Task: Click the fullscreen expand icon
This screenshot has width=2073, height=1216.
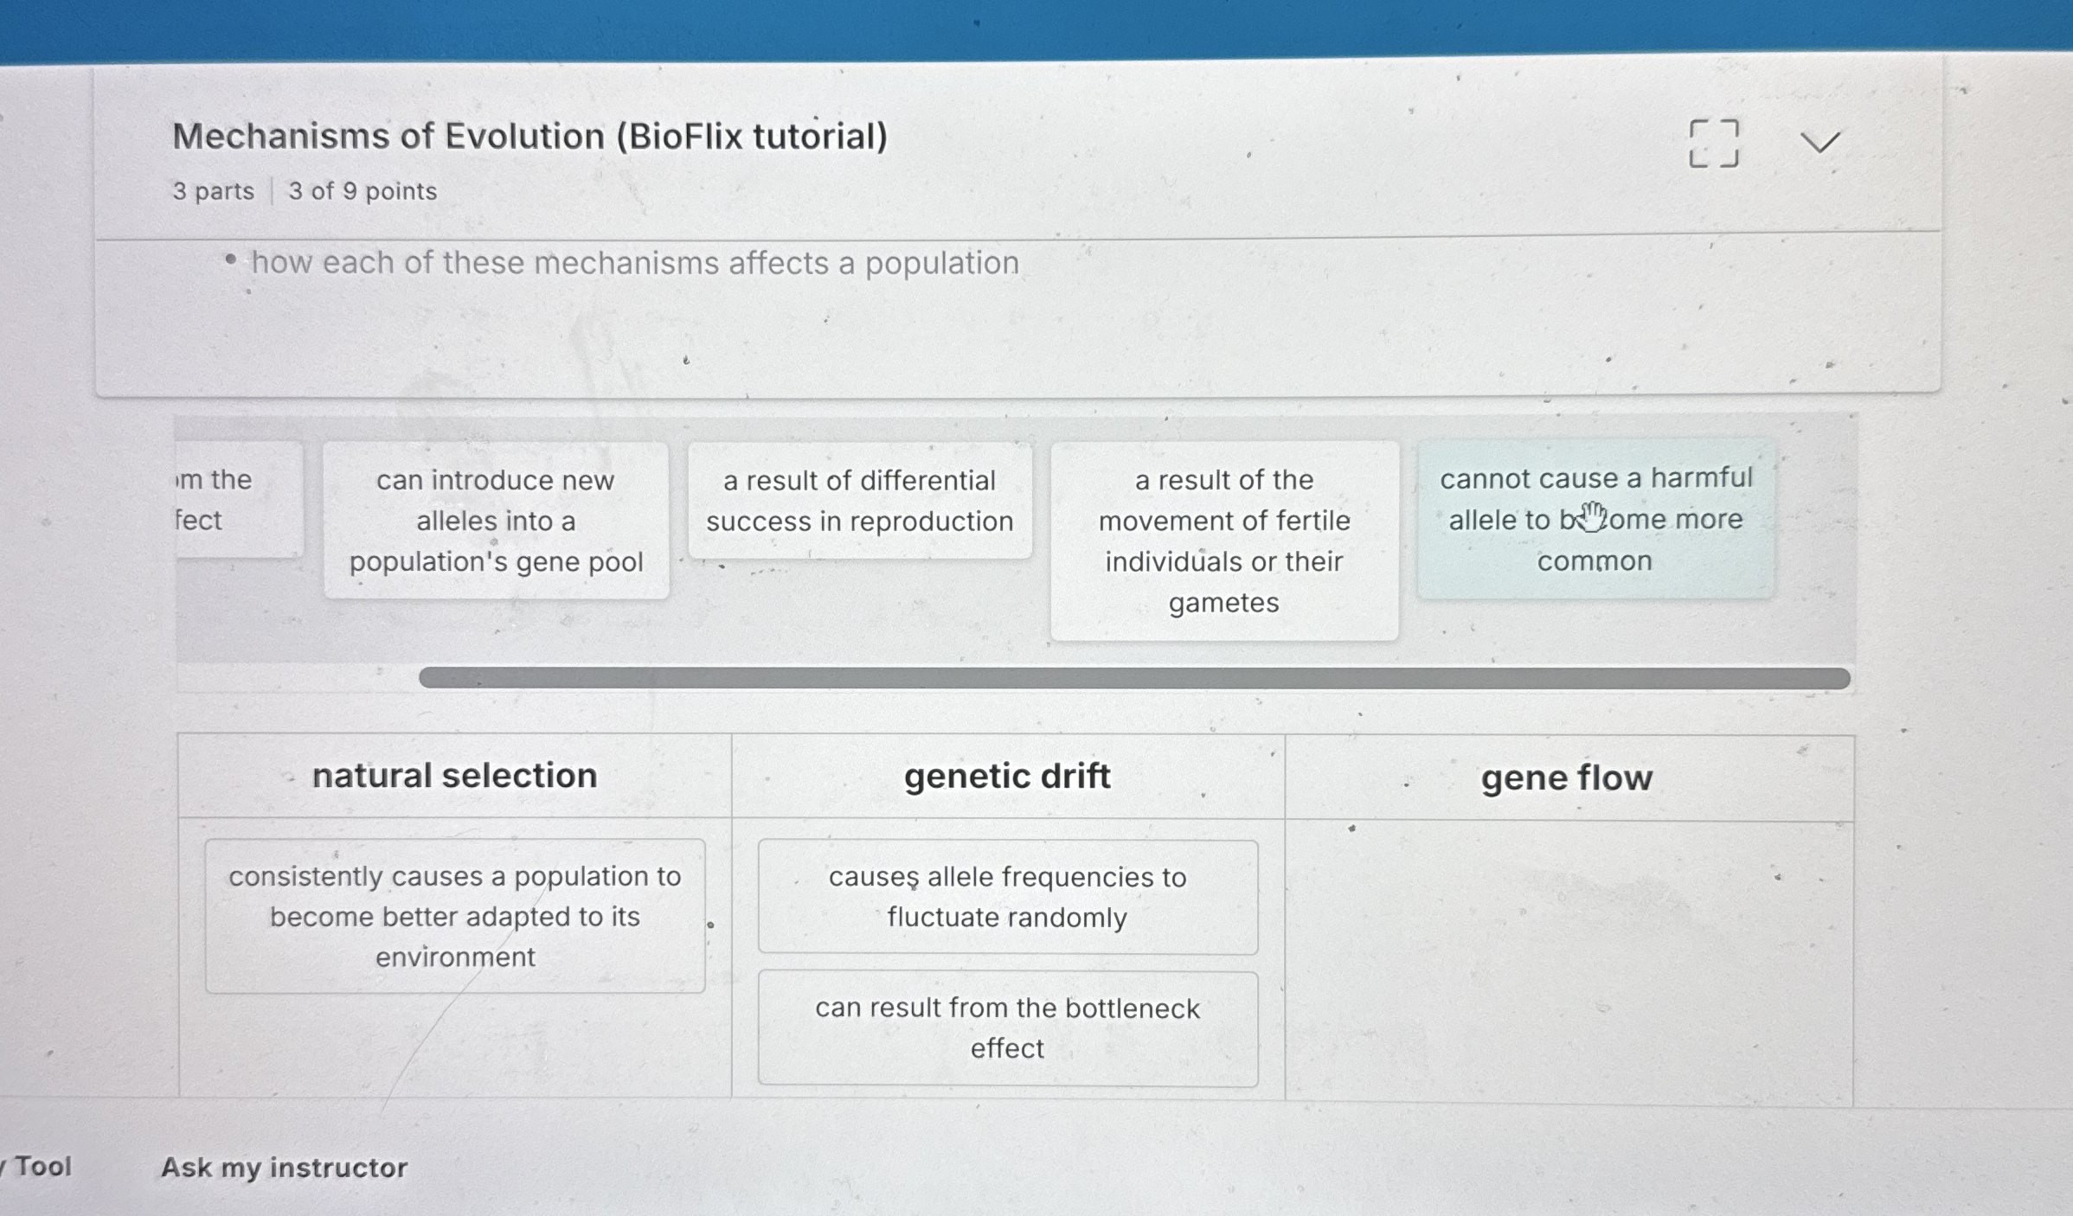Action: pyautogui.click(x=1714, y=144)
